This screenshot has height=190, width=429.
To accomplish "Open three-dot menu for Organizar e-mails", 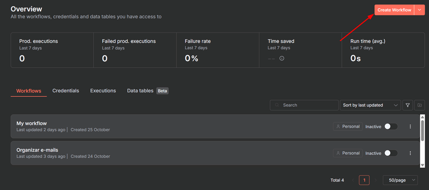I will point(410,153).
